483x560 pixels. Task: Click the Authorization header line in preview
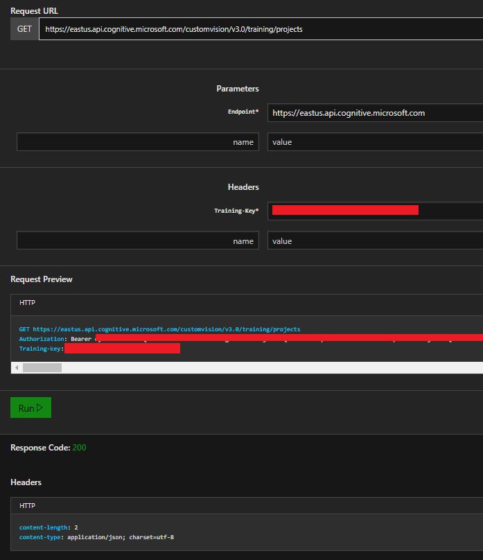251,339
